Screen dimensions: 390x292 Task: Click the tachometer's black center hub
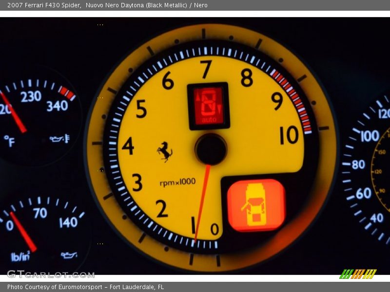pyautogui.click(x=211, y=149)
